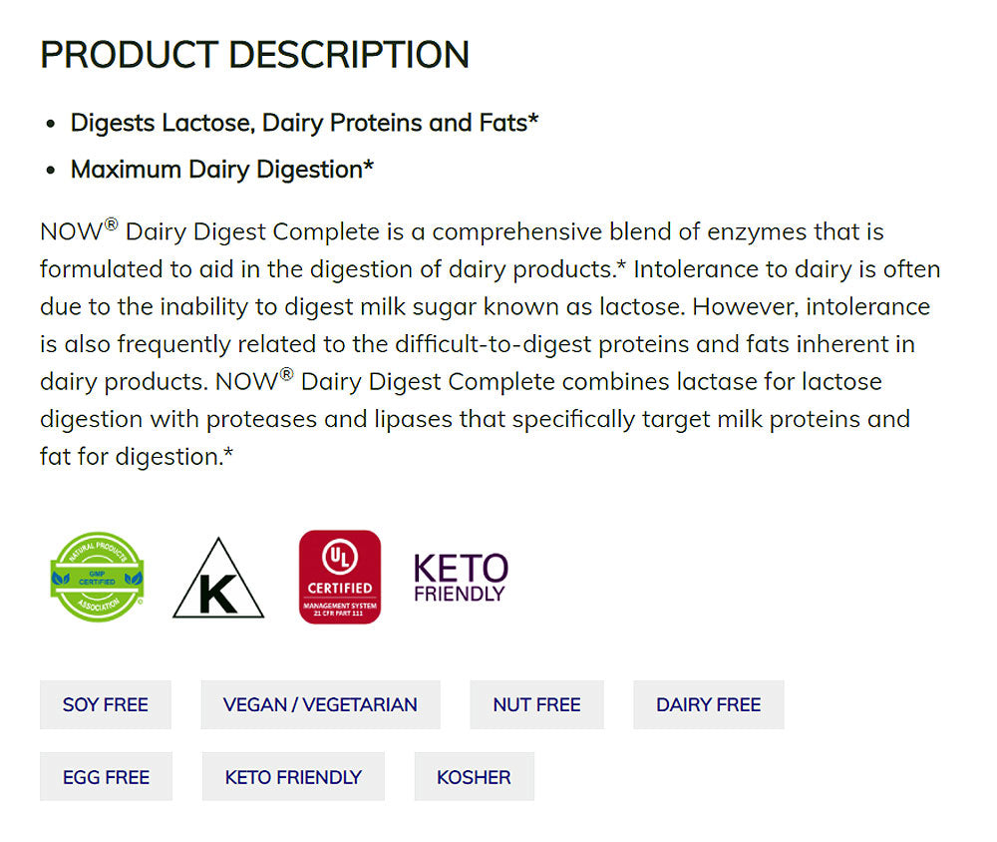Image resolution: width=997 pixels, height=842 pixels.
Task: Select the VEGAN / VEGETARIAN tag
Action: coord(320,704)
